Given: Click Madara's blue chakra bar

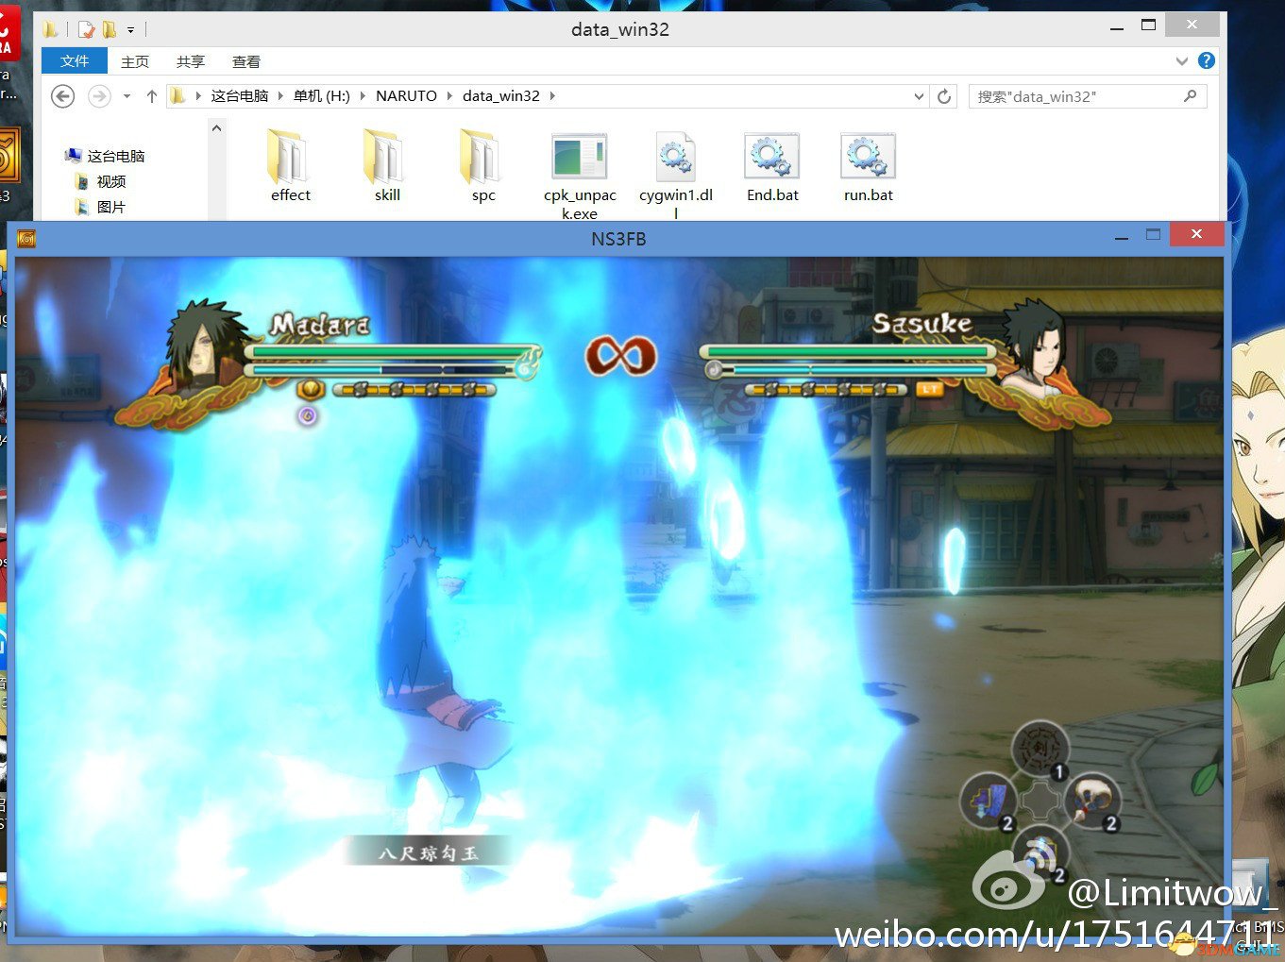Looking at the screenshot, I should [x=380, y=370].
